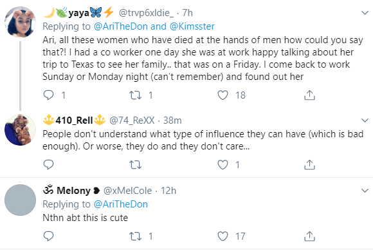Retweet Melony's 'Nthn abt this is cute' tweet
This screenshot has width=373, height=250.
click(x=135, y=236)
